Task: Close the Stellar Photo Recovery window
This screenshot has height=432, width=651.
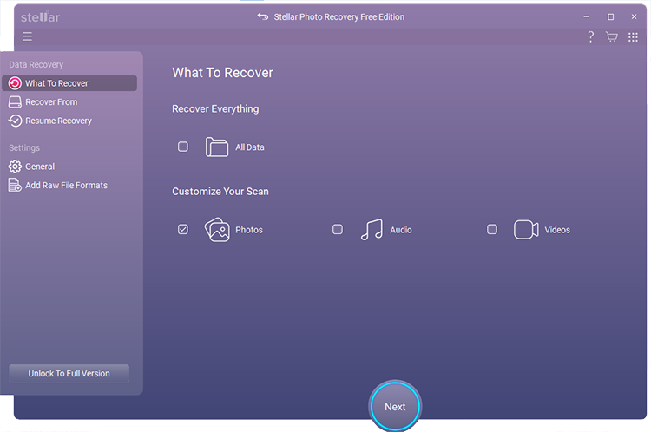Action: [x=634, y=17]
